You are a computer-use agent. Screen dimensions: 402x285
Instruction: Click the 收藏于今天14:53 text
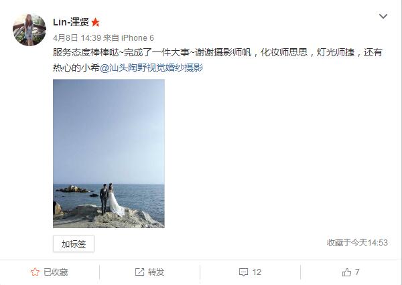point(357,242)
